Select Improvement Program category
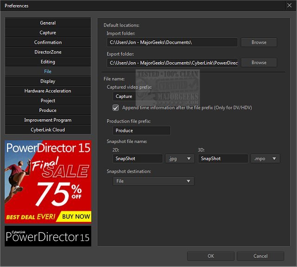Screen dimensions: 297x267 point(48,120)
